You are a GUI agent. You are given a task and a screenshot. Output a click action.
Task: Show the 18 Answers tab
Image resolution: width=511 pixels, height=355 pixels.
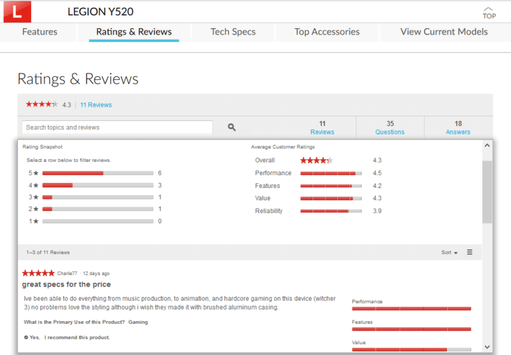coord(458,127)
